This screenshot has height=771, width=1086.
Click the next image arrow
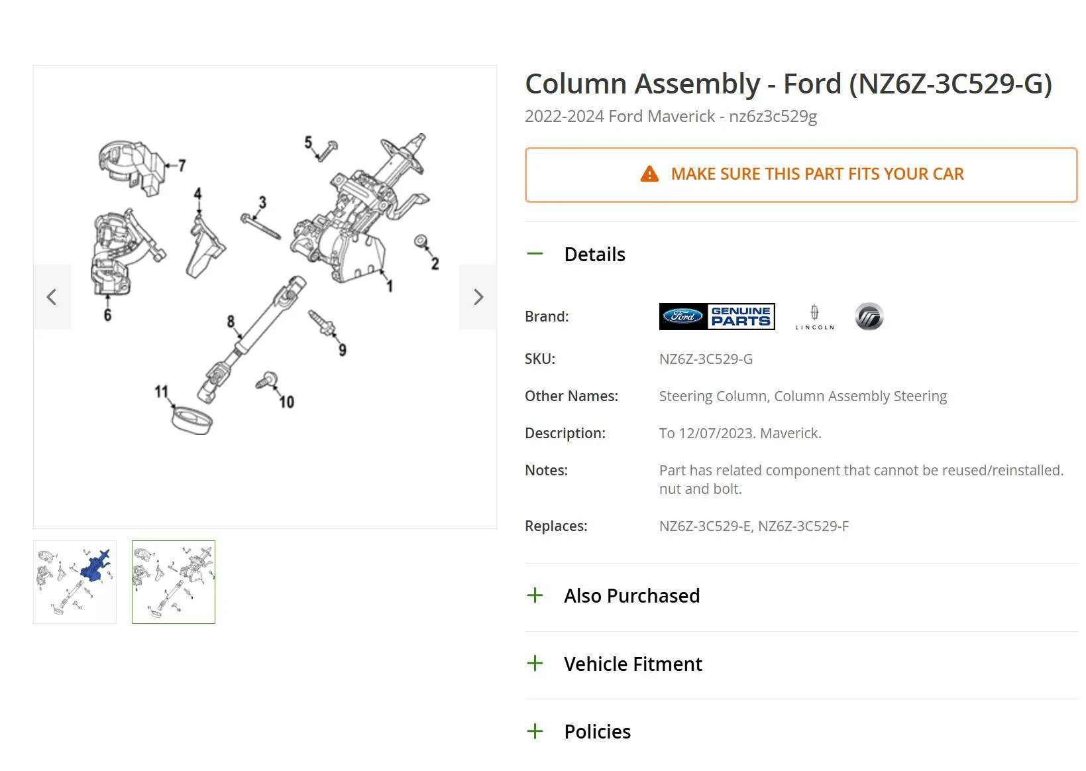click(x=478, y=297)
